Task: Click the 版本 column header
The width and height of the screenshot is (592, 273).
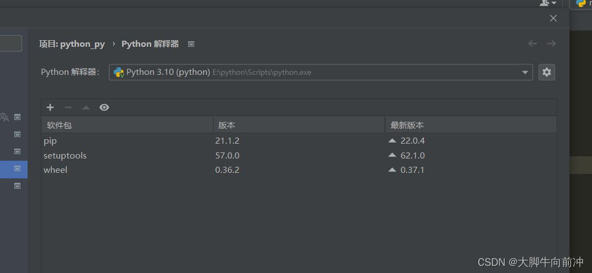Action: (299, 125)
